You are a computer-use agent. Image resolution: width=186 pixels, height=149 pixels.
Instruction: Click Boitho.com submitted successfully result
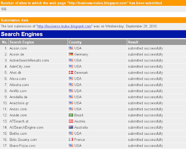pyautogui.click(x=145, y=134)
